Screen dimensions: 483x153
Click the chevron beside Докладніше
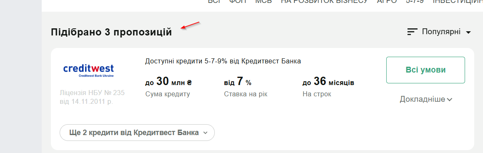(x=450, y=100)
